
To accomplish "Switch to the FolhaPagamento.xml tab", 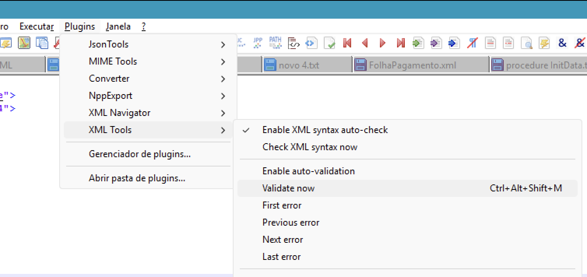I will tap(412, 65).
